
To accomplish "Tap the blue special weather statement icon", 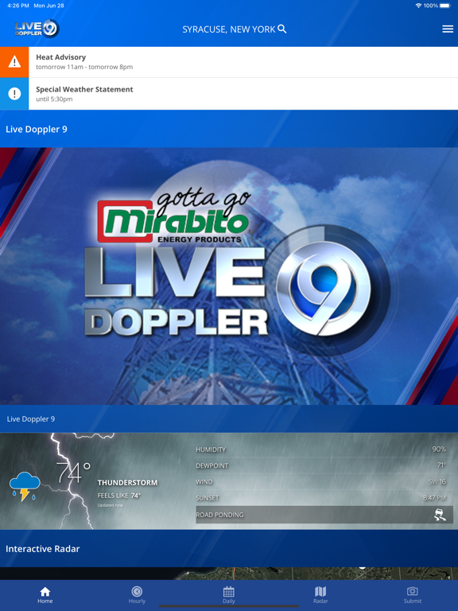I will (14, 94).
